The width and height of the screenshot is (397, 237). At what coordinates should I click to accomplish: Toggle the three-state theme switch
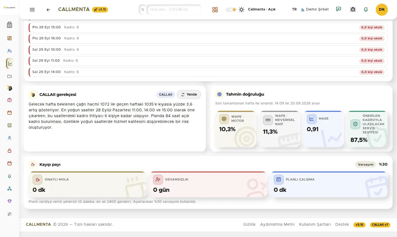click(231, 10)
